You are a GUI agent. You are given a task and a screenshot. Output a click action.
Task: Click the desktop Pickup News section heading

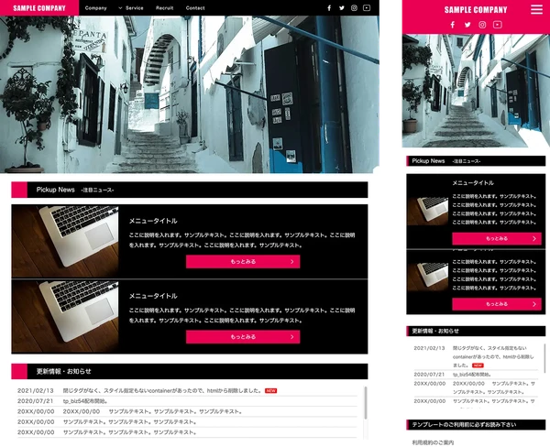[x=190, y=190]
